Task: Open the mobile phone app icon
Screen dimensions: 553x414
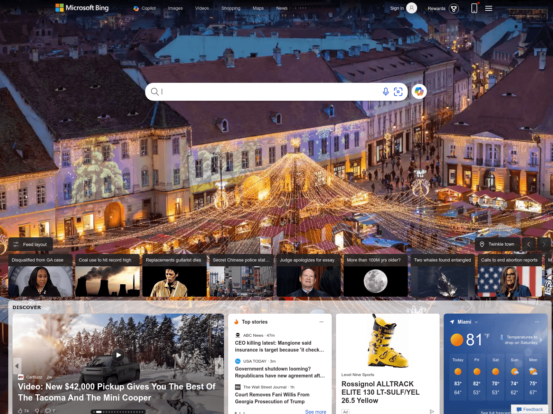Action: pyautogui.click(x=474, y=8)
